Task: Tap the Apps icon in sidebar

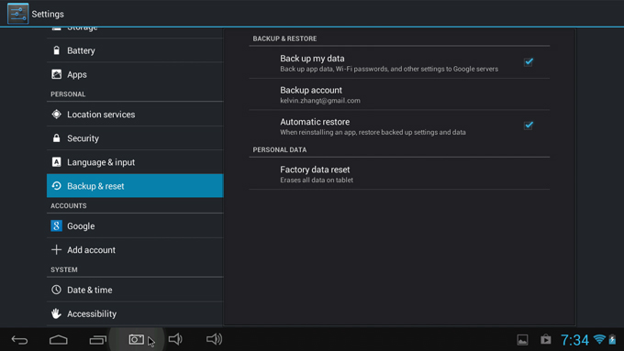Action: coord(57,74)
